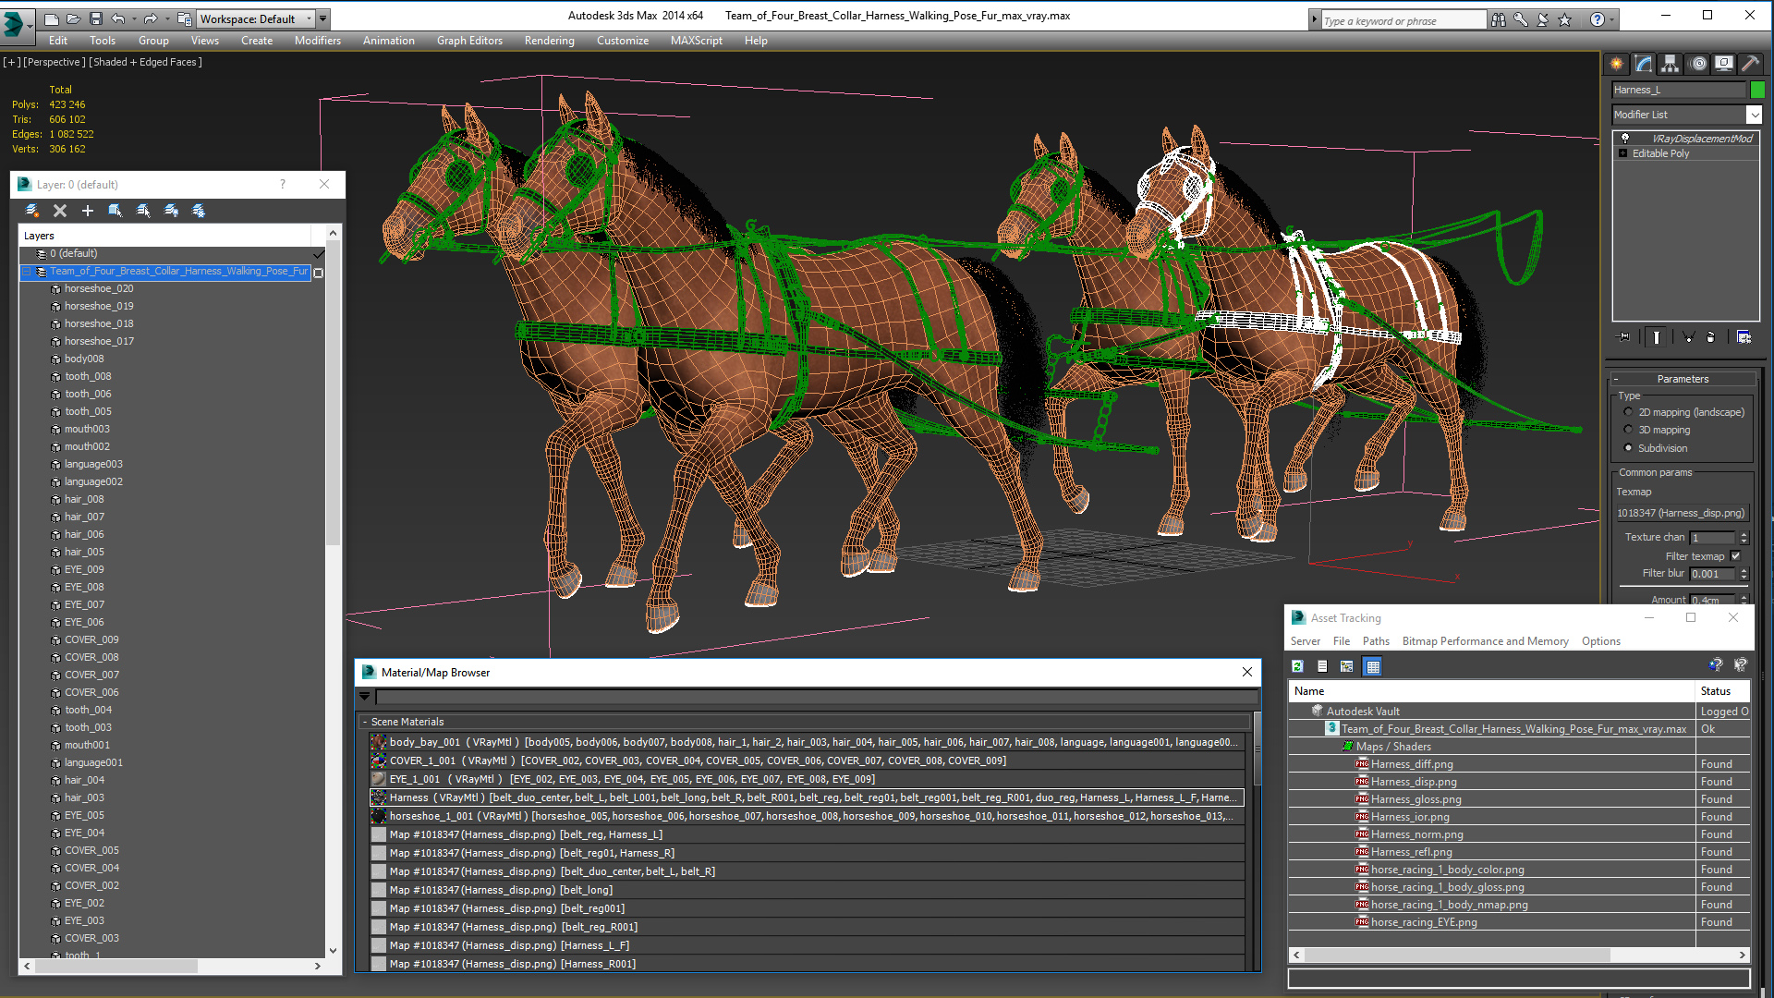
Task: Click the Redo arrow icon
Action: (151, 18)
